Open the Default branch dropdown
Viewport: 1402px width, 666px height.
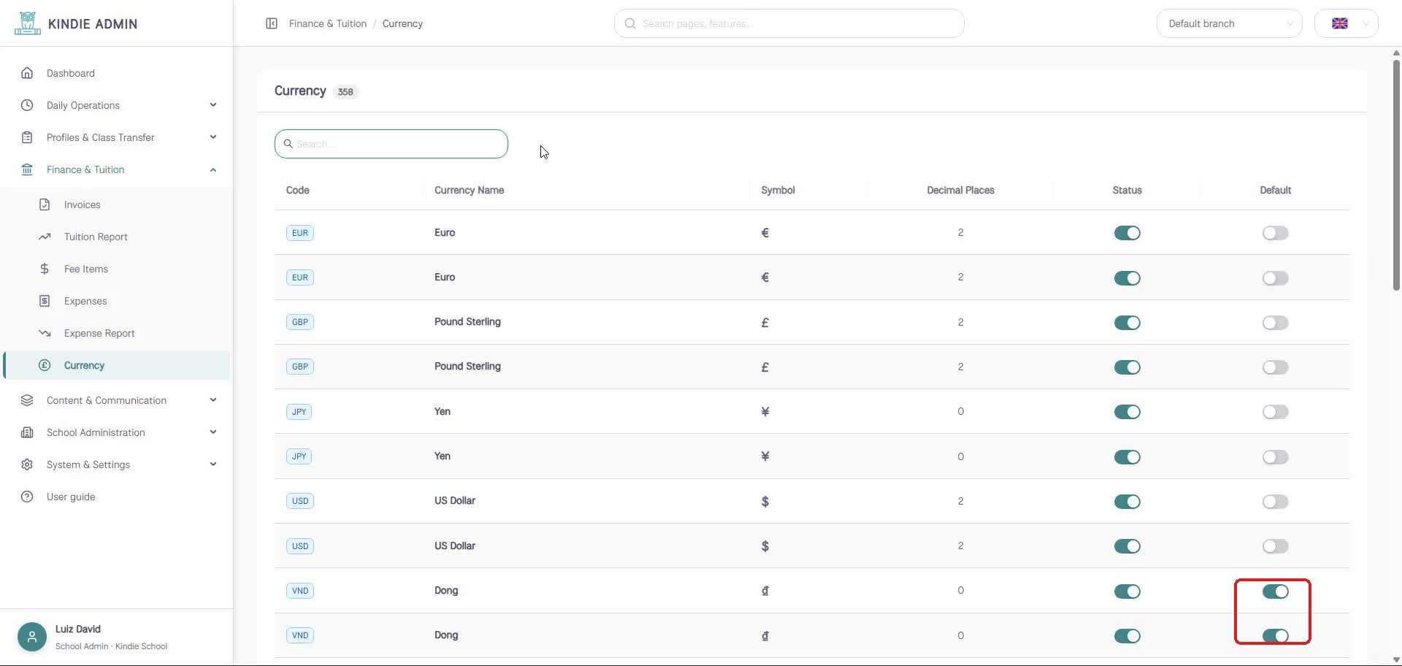(1229, 23)
